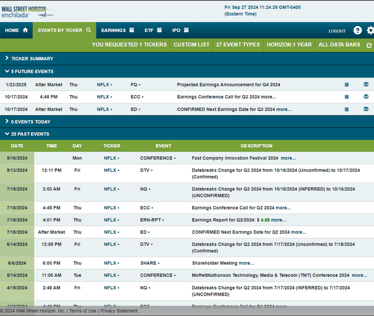374x316 pixels.
Task: Open more for Q3 2024 conference call
Action: 268,97
